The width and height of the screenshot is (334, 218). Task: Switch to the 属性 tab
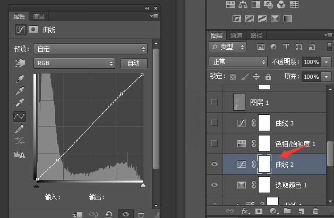pos(19,16)
